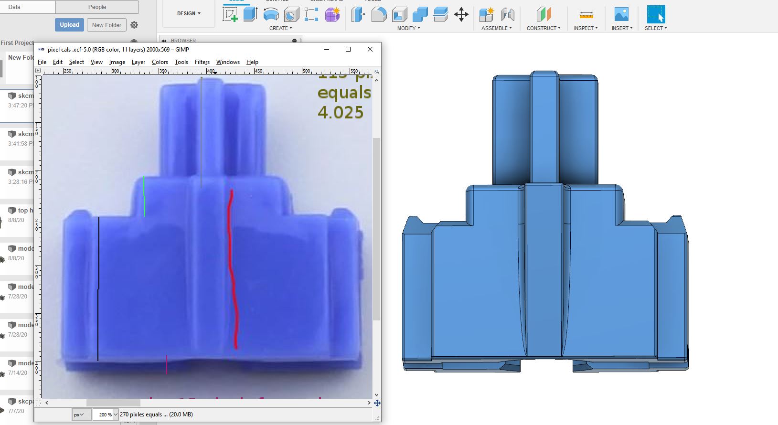
Task: Activate the Press Pull tool
Action: [358, 14]
